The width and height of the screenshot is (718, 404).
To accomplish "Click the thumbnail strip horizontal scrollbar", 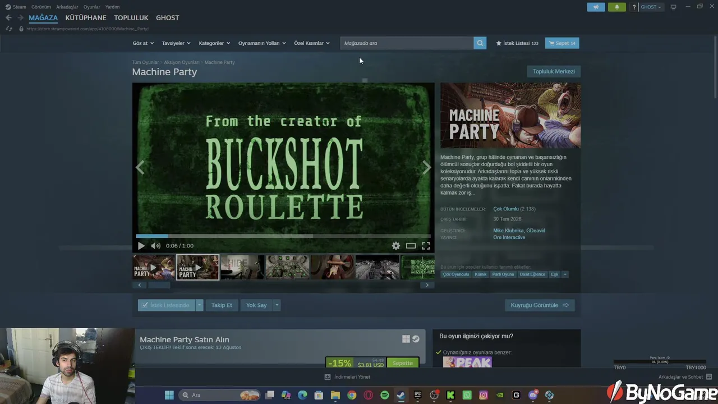I will pos(159,285).
